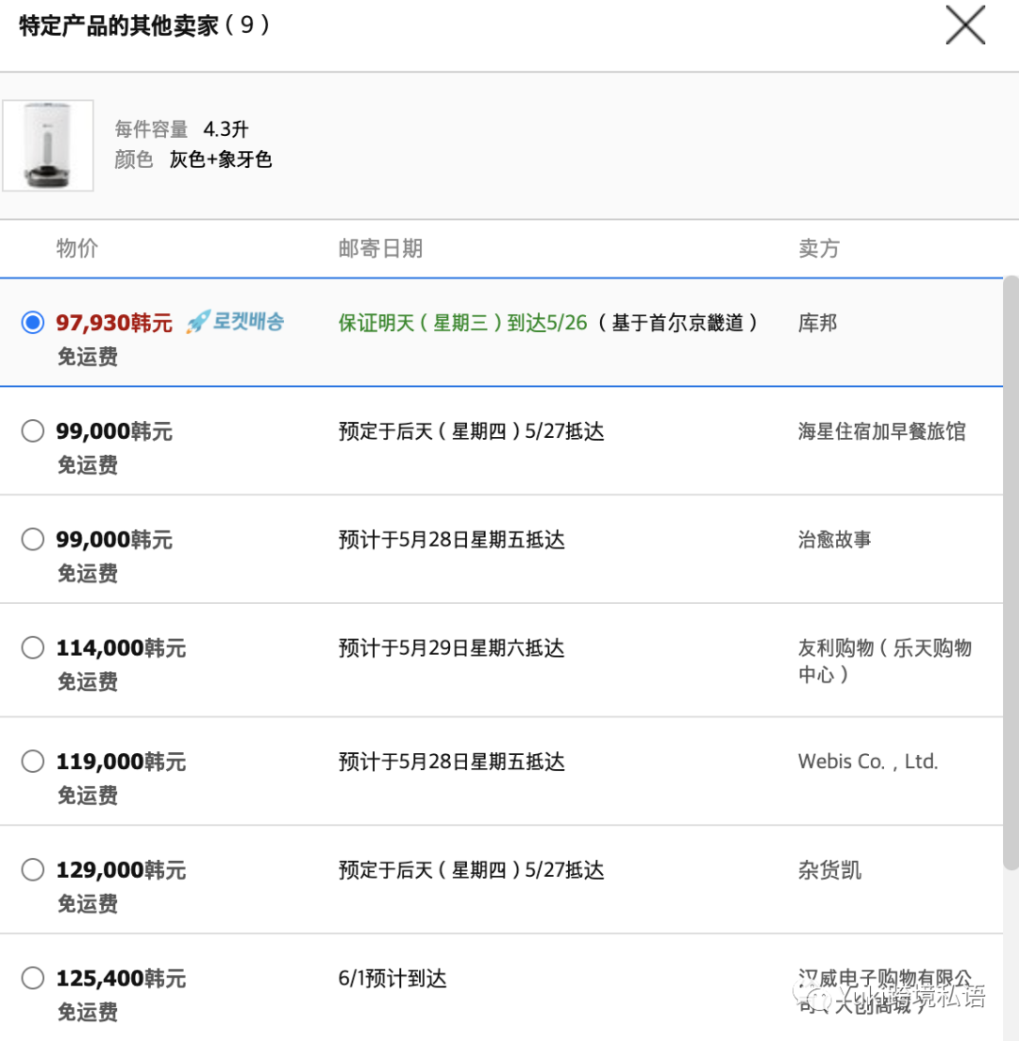Click the 邮寄日期 column header
This screenshot has height=1041, width=1019.
pos(380,248)
